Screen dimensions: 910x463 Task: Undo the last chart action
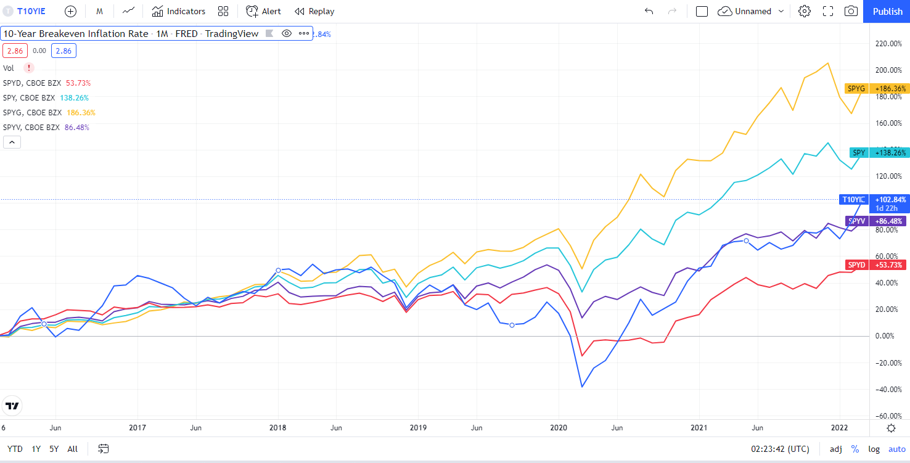(649, 11)
